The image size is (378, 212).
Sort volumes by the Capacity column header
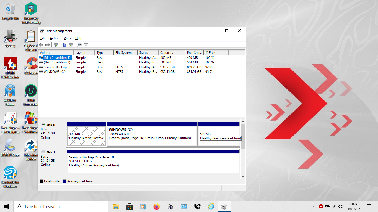click(172, 53)
